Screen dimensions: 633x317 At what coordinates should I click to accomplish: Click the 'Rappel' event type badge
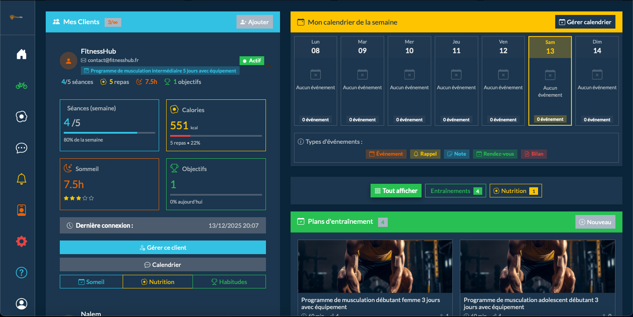tap(425, 154)
